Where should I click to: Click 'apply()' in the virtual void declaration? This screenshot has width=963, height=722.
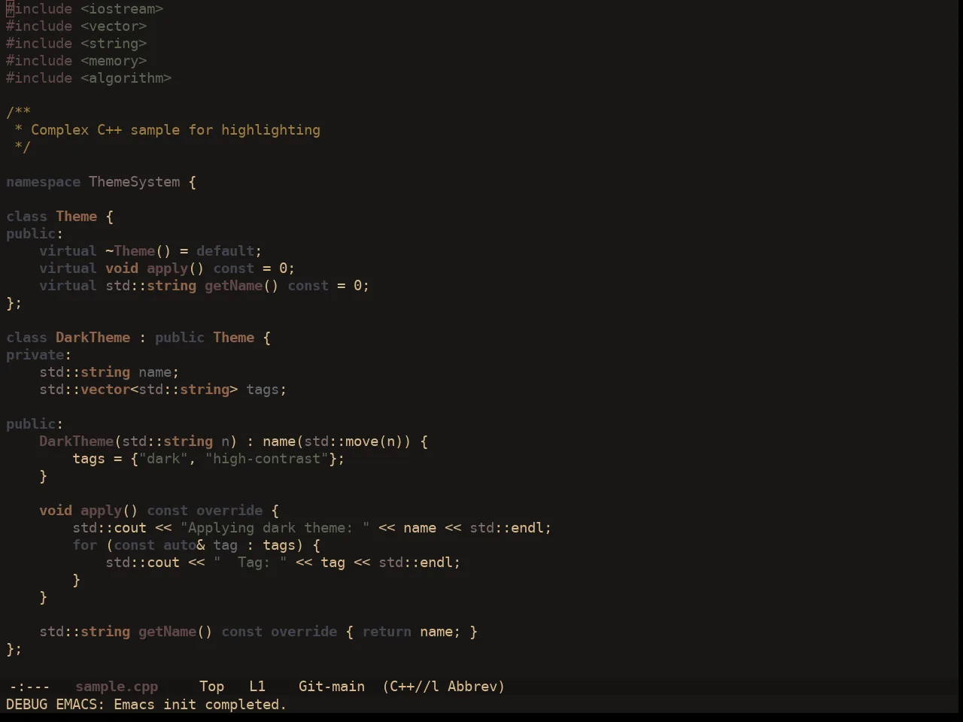click(176, 268)
